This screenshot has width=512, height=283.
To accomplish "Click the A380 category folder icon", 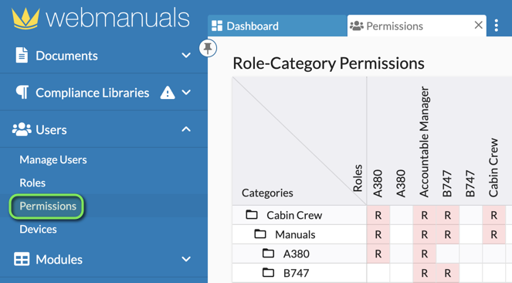I will 268,254.
